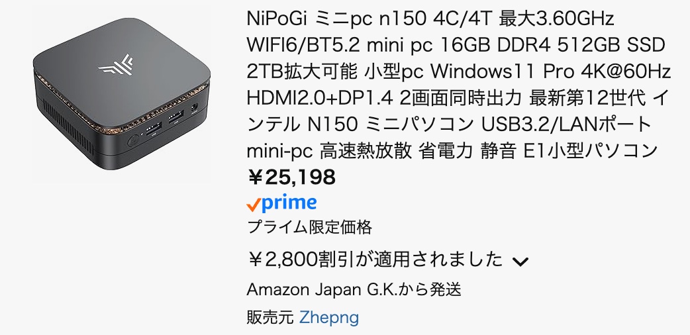The height and width of the screenshot is (335, 690).
Task: Click the right USB port in the photo
Action: point(175,117)
